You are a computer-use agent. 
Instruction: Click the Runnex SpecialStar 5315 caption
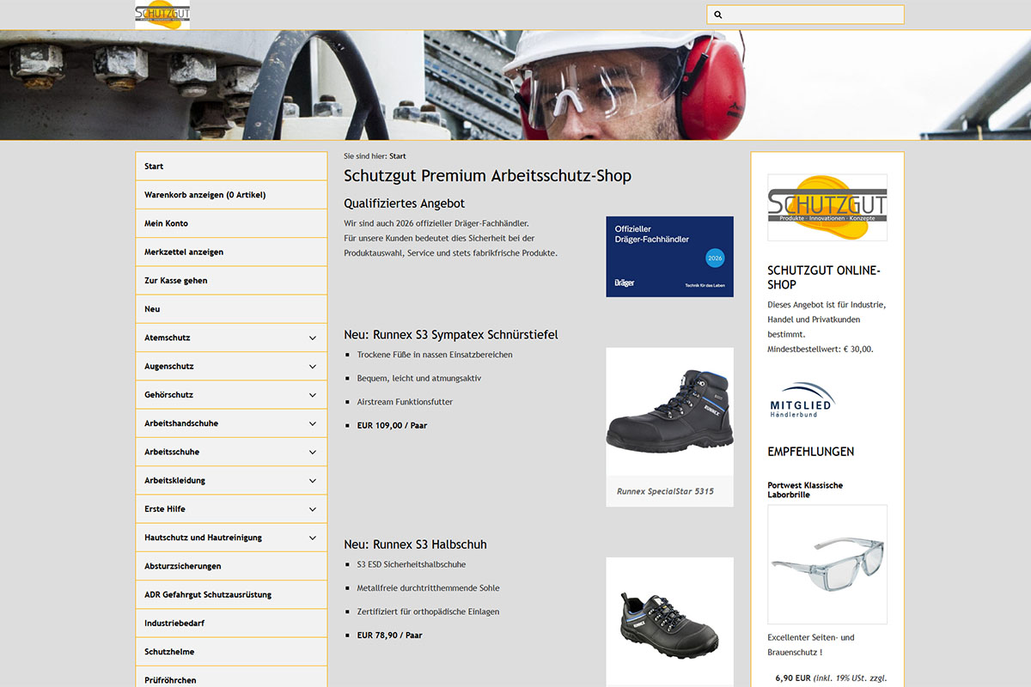click(665, 491)
